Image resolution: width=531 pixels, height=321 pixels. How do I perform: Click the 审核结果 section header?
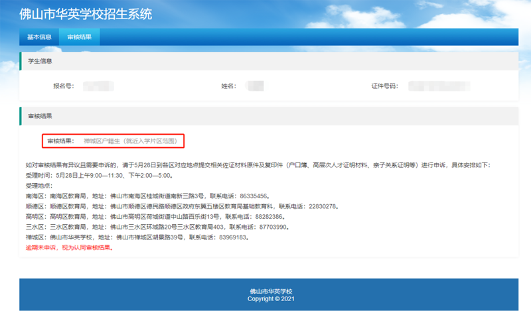40,116
